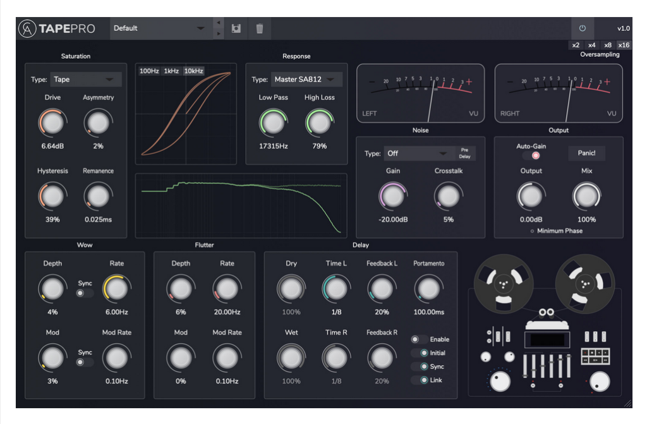The image size is (647, 424).
Task: Toggle the Auto-Gain switch
Action: click(531, 155)
